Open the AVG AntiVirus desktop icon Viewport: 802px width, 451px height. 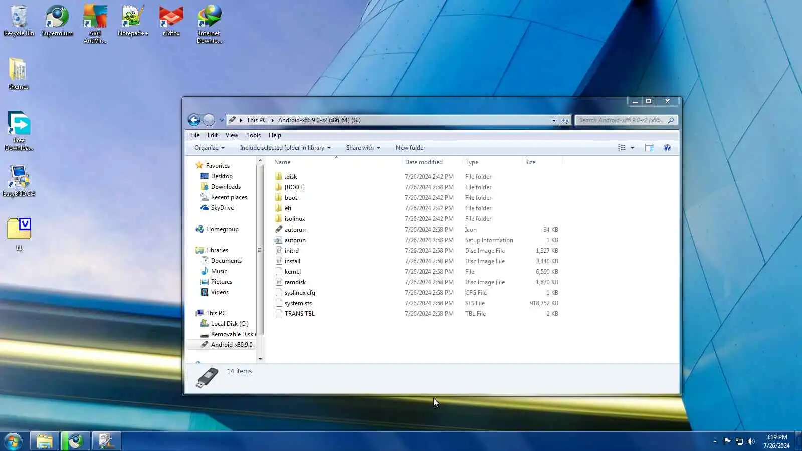coord(95,24)
